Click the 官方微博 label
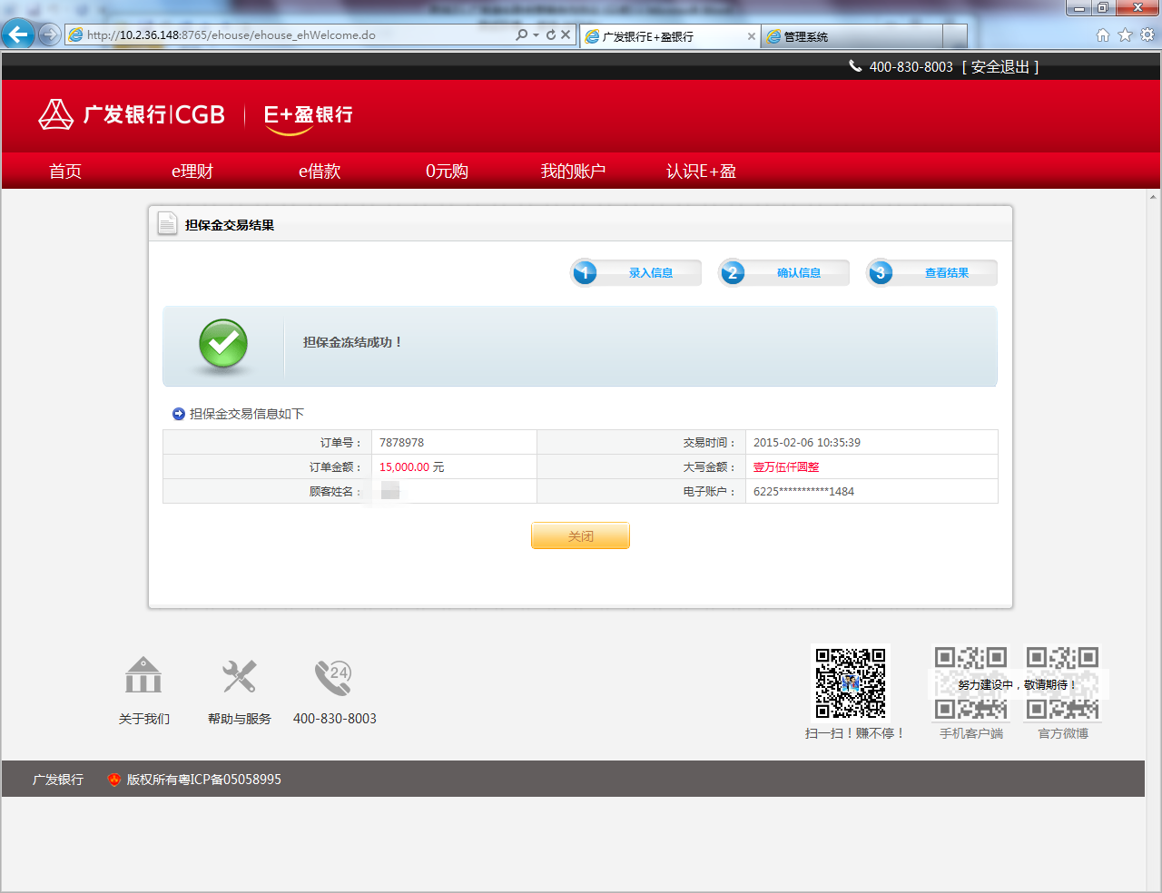The image size is (1162, 893). [1063, 733]
